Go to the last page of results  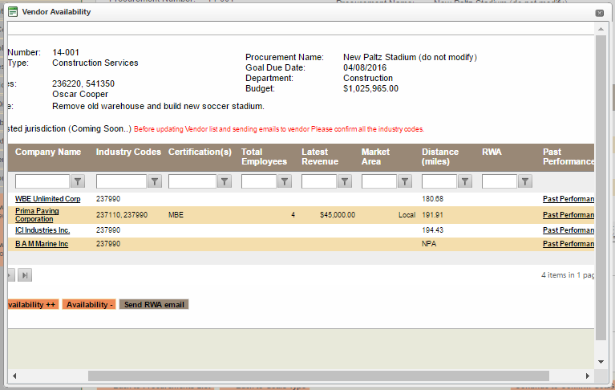25,275
